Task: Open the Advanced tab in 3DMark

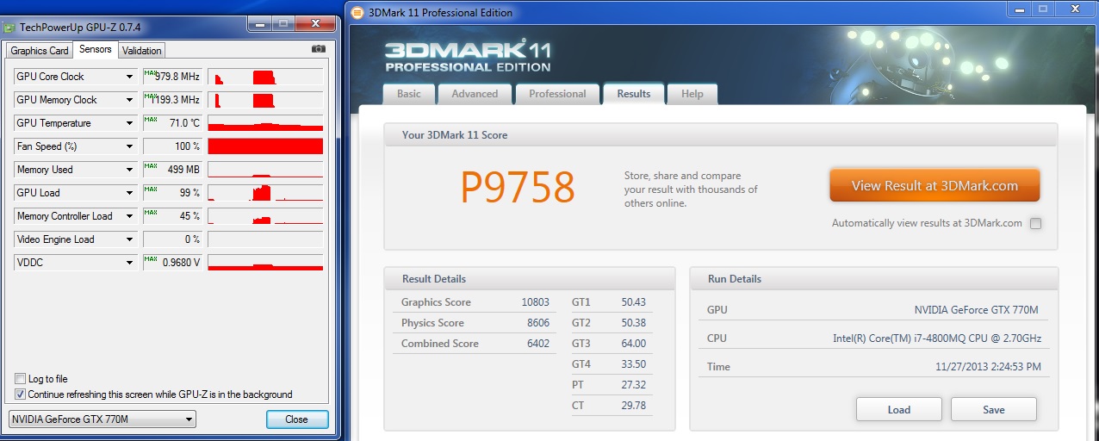Action: (x=475, y=94)
